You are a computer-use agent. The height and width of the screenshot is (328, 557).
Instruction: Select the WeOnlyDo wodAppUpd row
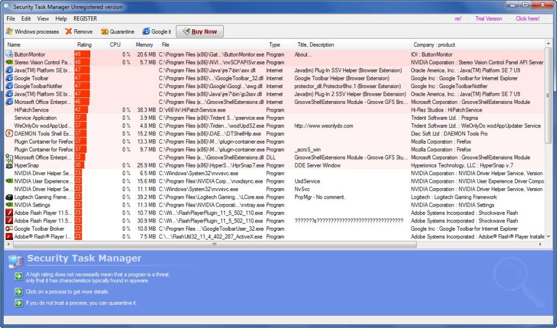274,126
